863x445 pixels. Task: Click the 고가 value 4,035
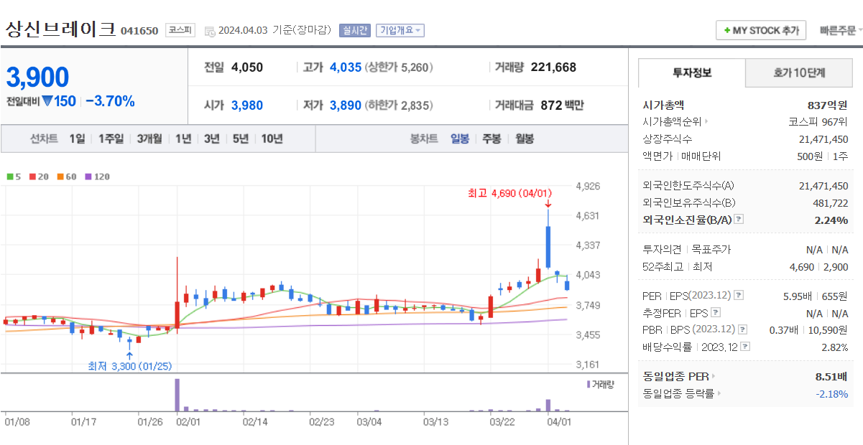tap(346, 67)
